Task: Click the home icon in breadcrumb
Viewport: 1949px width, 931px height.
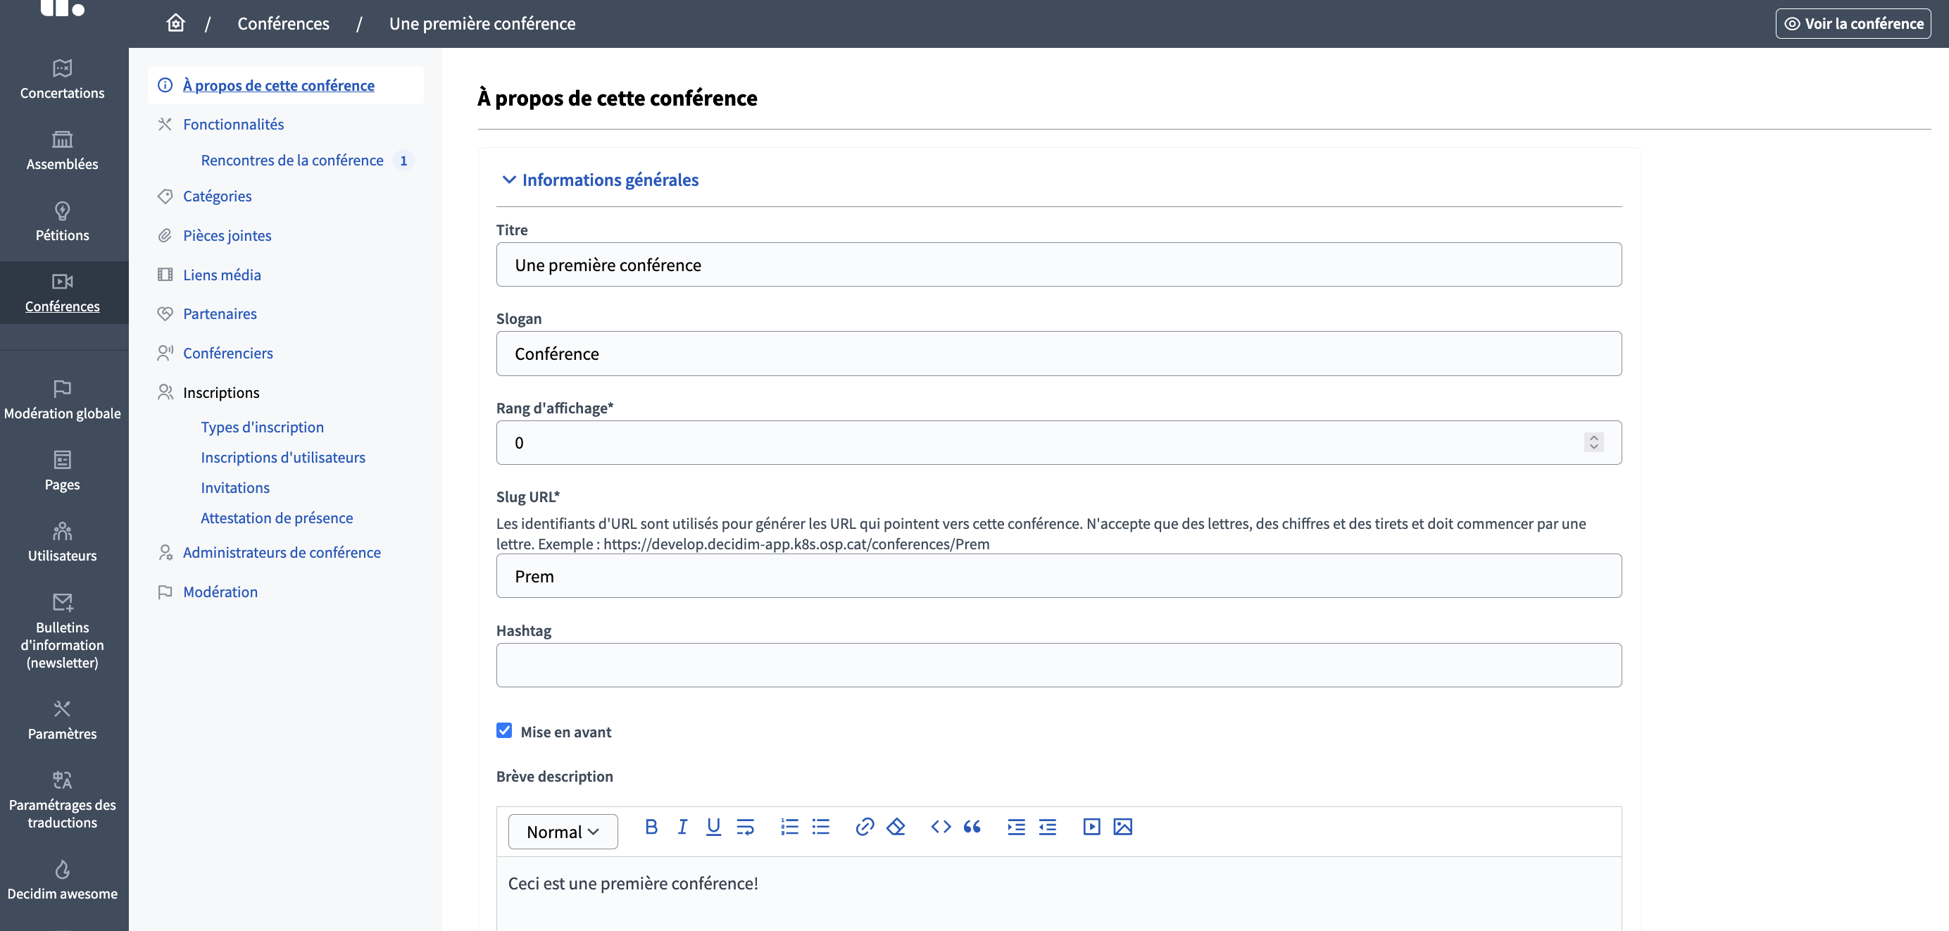Action: [175, 23]
